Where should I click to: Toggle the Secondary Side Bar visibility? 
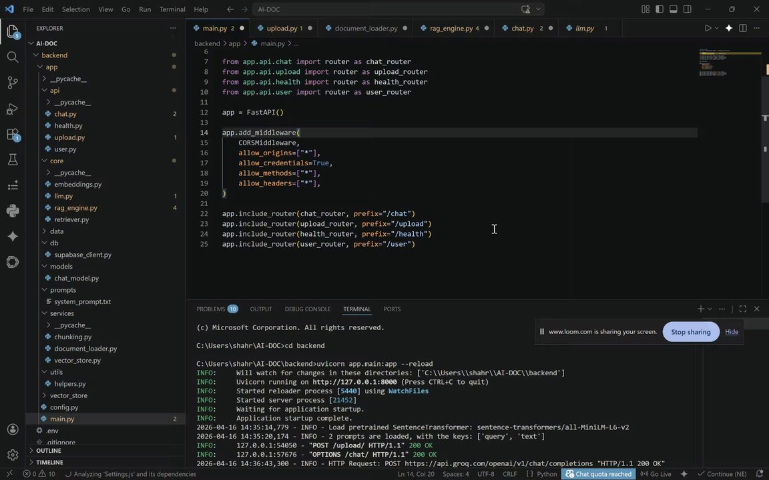(x=688, y=9)
